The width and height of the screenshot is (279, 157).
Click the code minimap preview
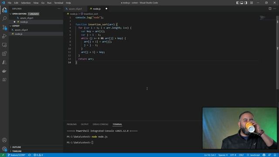262,17
